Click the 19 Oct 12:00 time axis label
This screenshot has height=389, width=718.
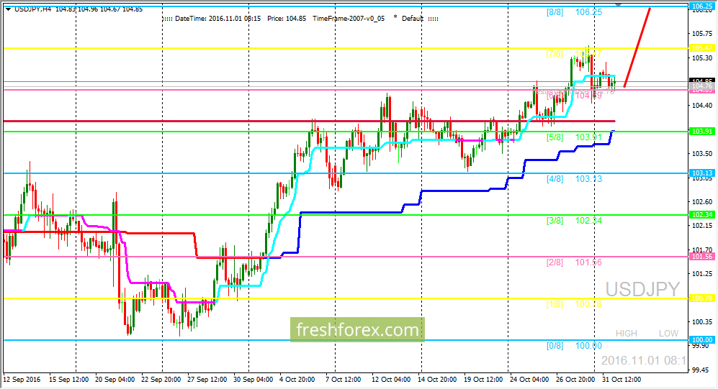(x=483, y=380)
